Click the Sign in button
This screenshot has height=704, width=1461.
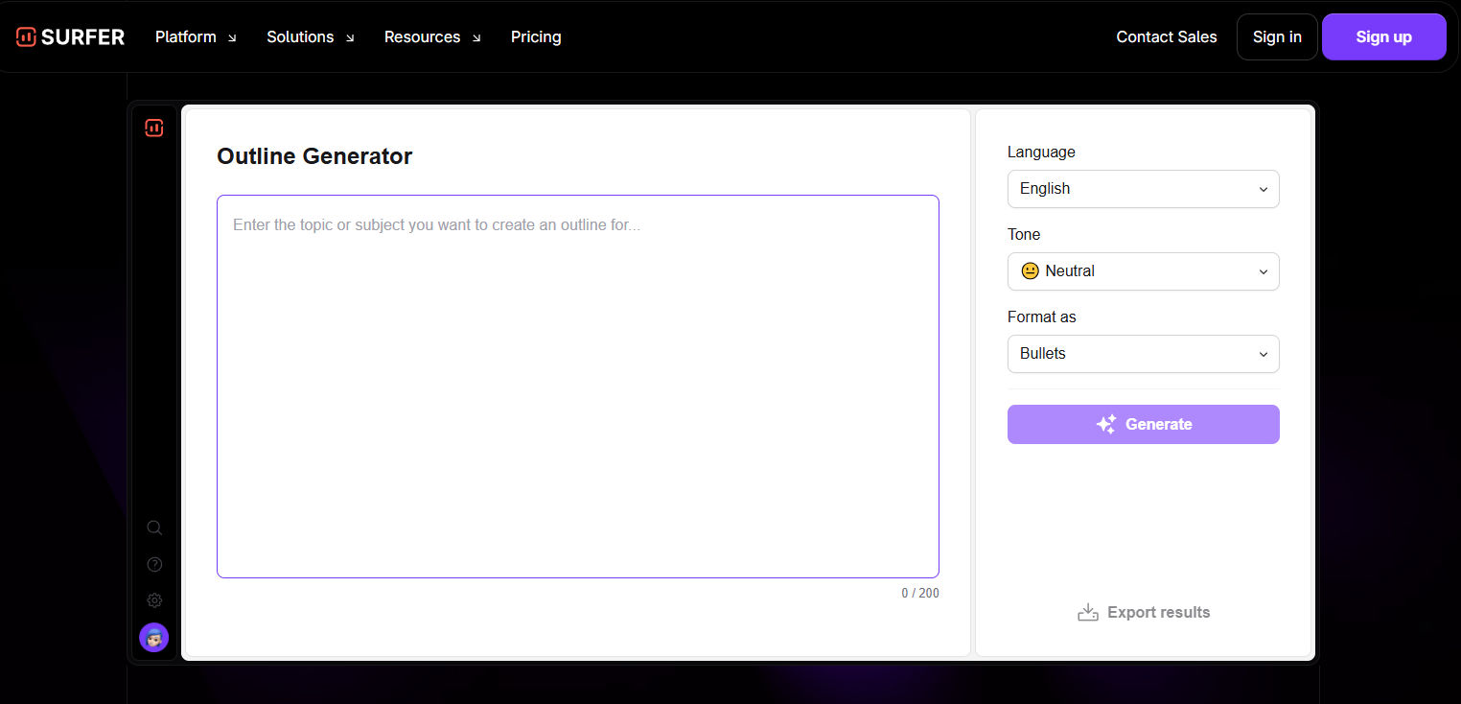[x=1276, y=36]
